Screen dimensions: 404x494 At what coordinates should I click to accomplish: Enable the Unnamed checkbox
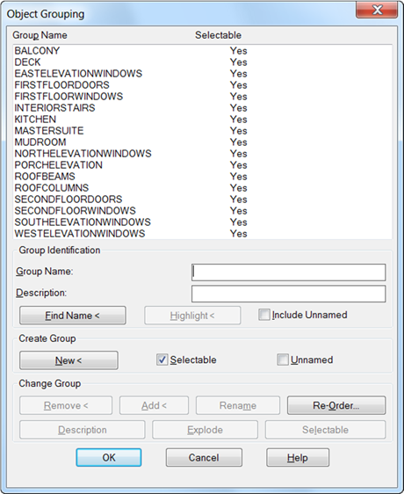(283, 360)
